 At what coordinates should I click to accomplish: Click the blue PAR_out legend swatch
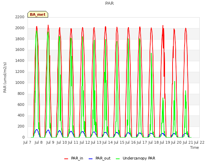pos(91,159)
